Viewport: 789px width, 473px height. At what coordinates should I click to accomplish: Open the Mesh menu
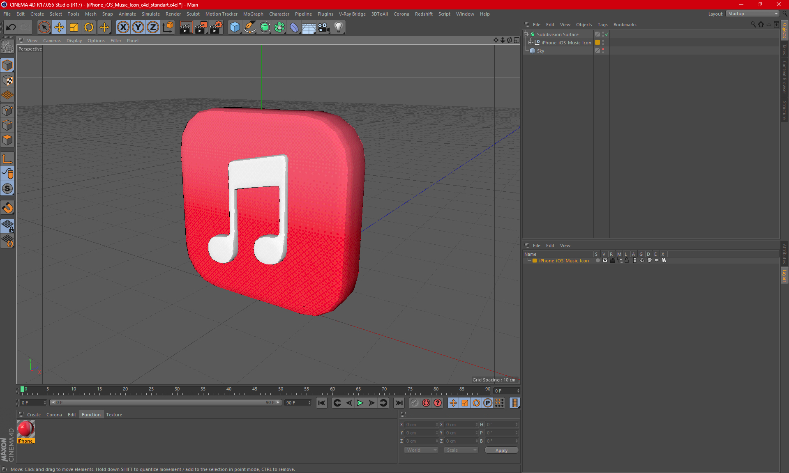[90, 14]
